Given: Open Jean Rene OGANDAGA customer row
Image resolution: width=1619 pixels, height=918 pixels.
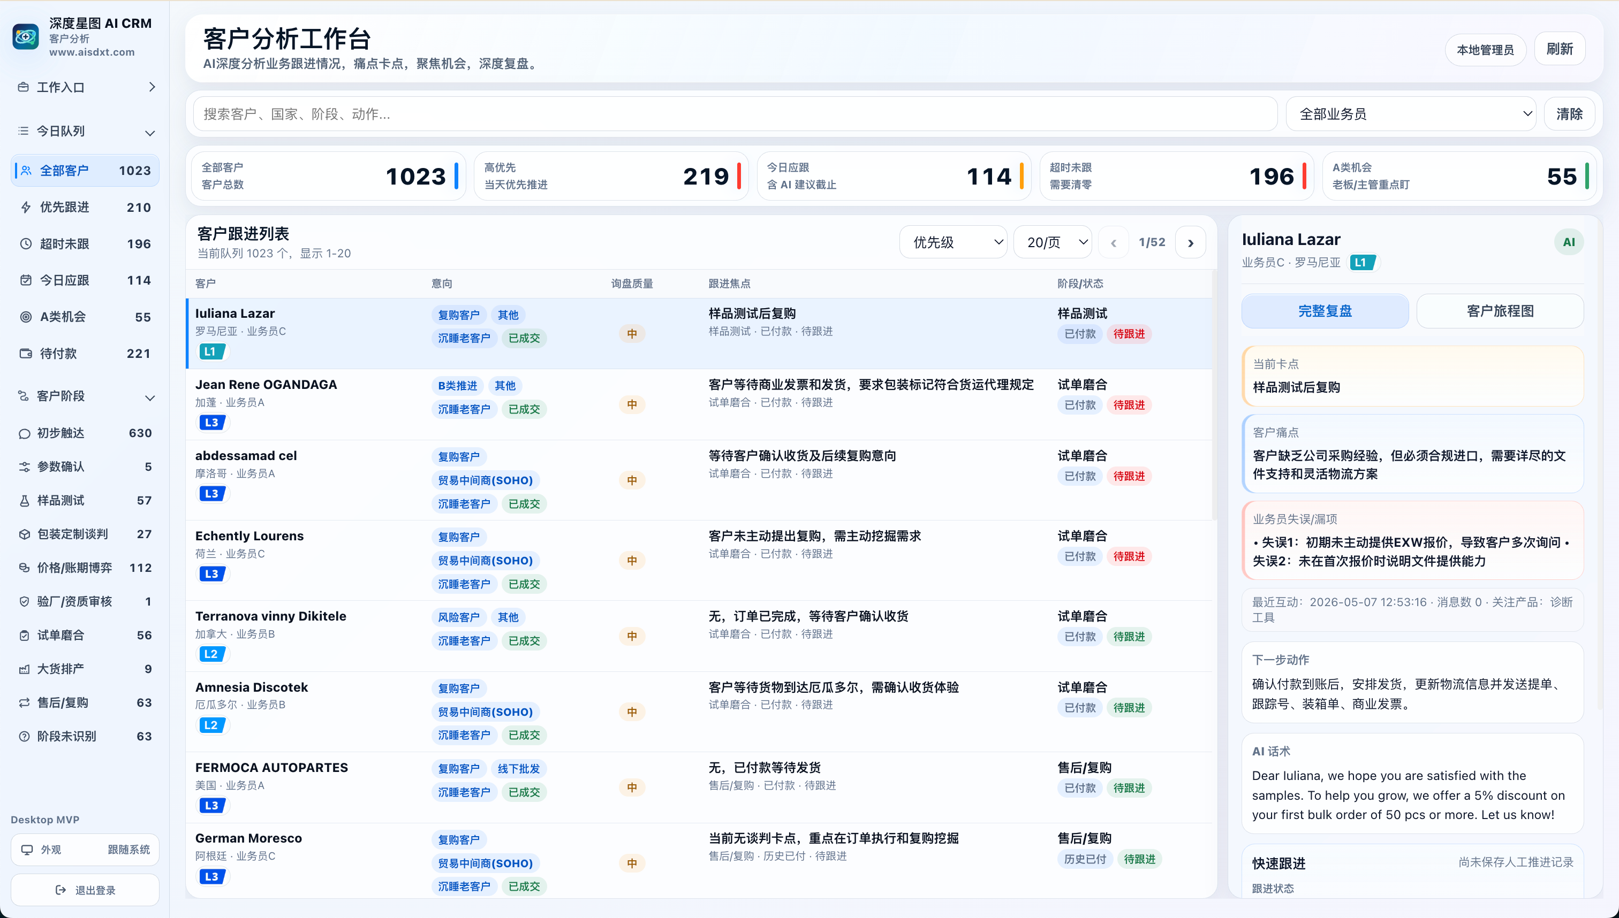Looking at the screenshot, I should click(x=699, y=404).
